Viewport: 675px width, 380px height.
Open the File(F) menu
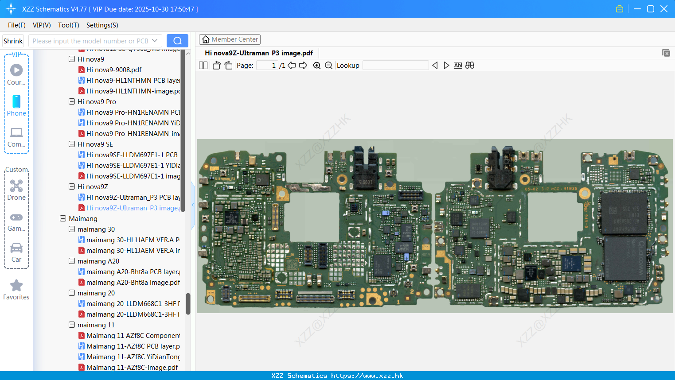[x=17, y=25]
